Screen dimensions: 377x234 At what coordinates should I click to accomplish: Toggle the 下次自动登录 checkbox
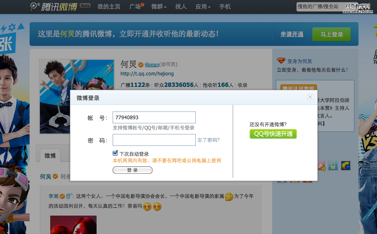116,153
